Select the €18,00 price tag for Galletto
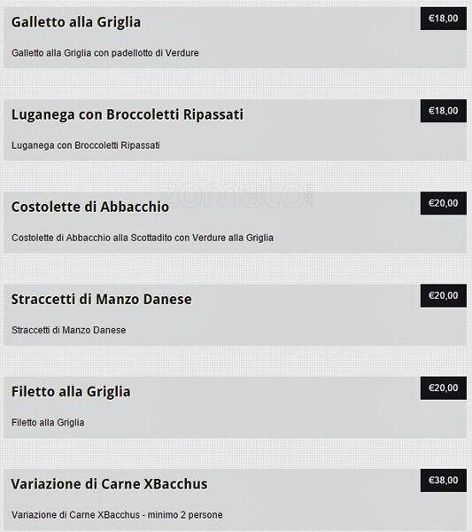The image size is (472, 532). (x=443, y=19)
